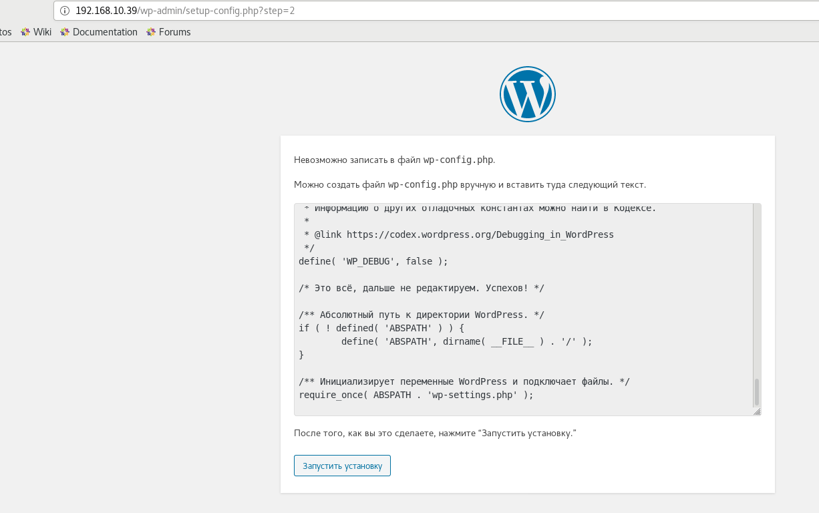The image size is (819, 513).
Task: Click the "Можно создать файл wp-config.php вручную" text
Action: (x=470, y=184)
